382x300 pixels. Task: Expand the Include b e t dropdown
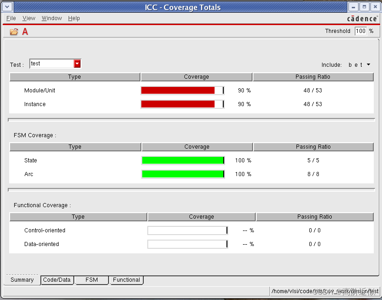[369, 64]
